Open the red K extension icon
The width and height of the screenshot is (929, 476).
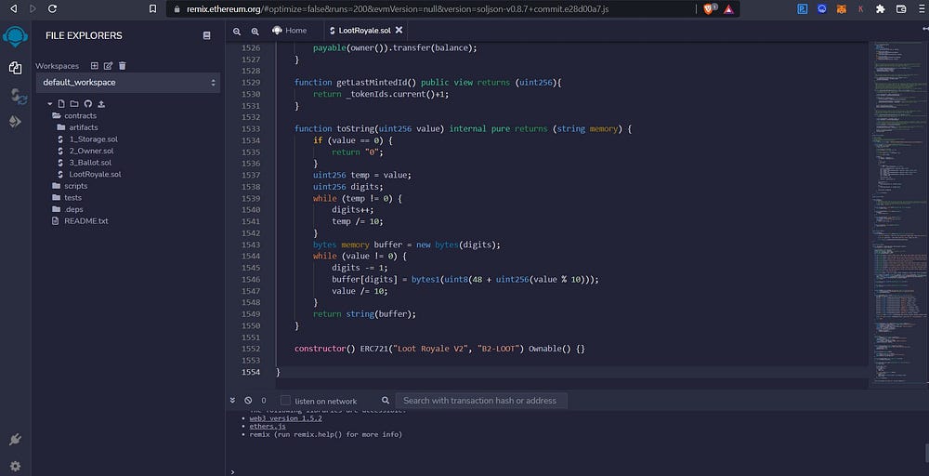[x=860, y=9]
